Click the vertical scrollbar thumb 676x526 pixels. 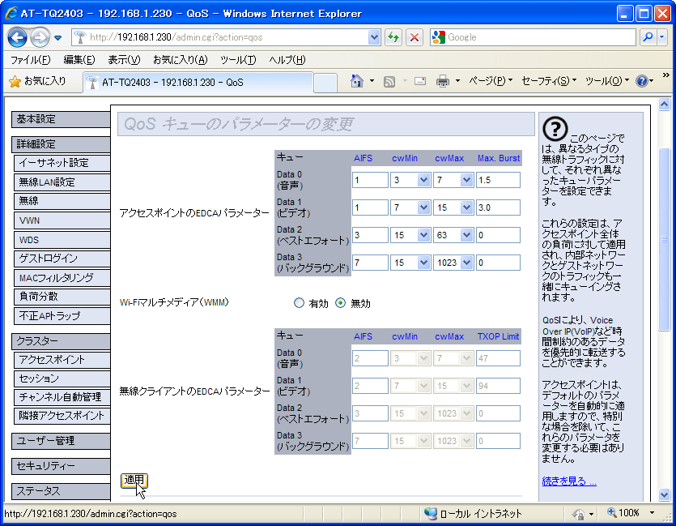point(664,239)
